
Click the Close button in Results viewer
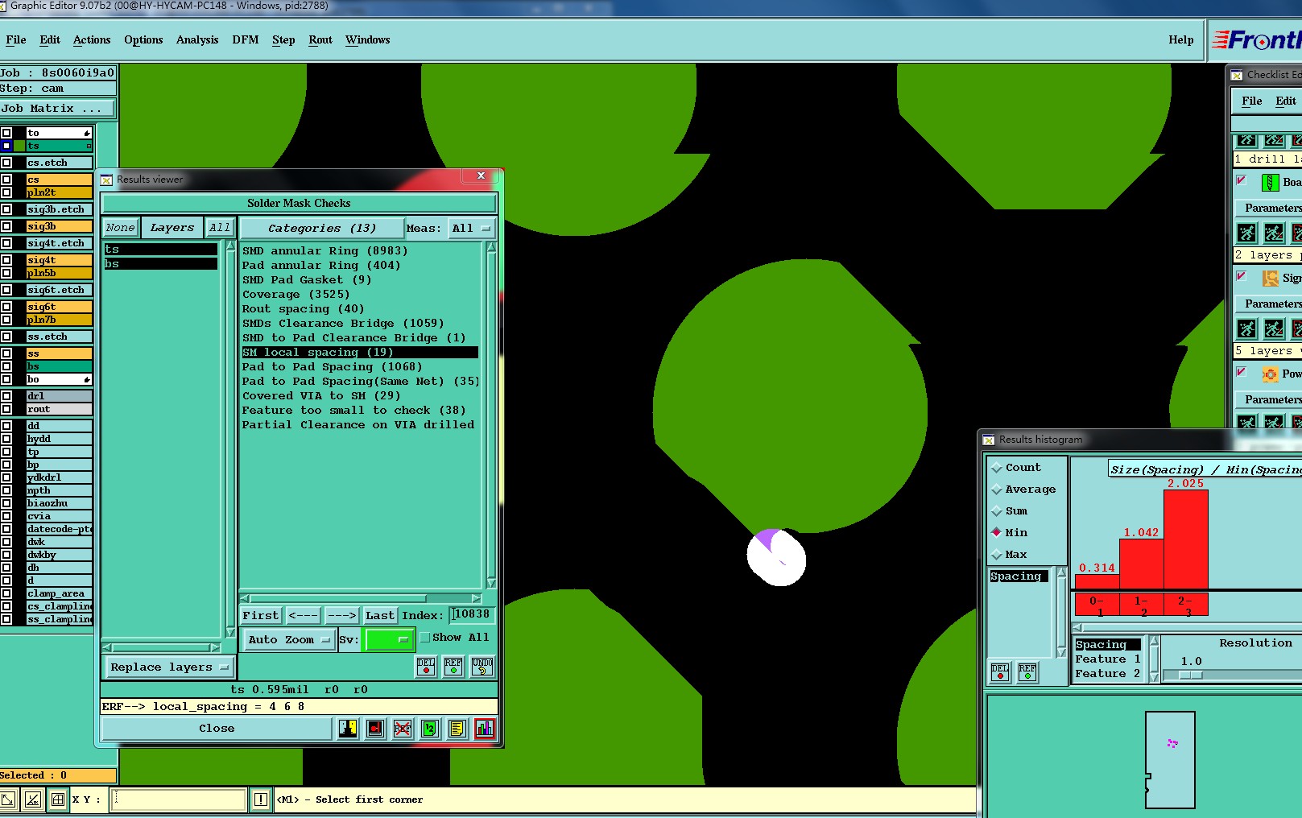coord(217,729)
